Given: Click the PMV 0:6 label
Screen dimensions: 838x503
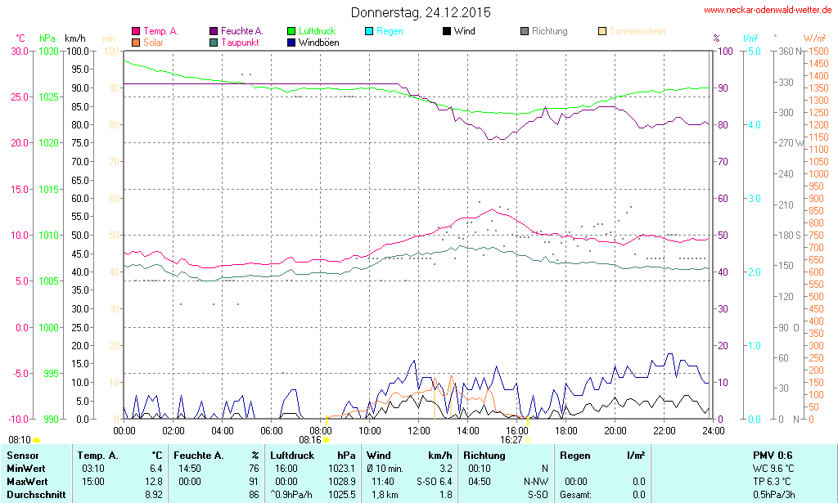Looking at the screenshot, I should coord(772,455).
